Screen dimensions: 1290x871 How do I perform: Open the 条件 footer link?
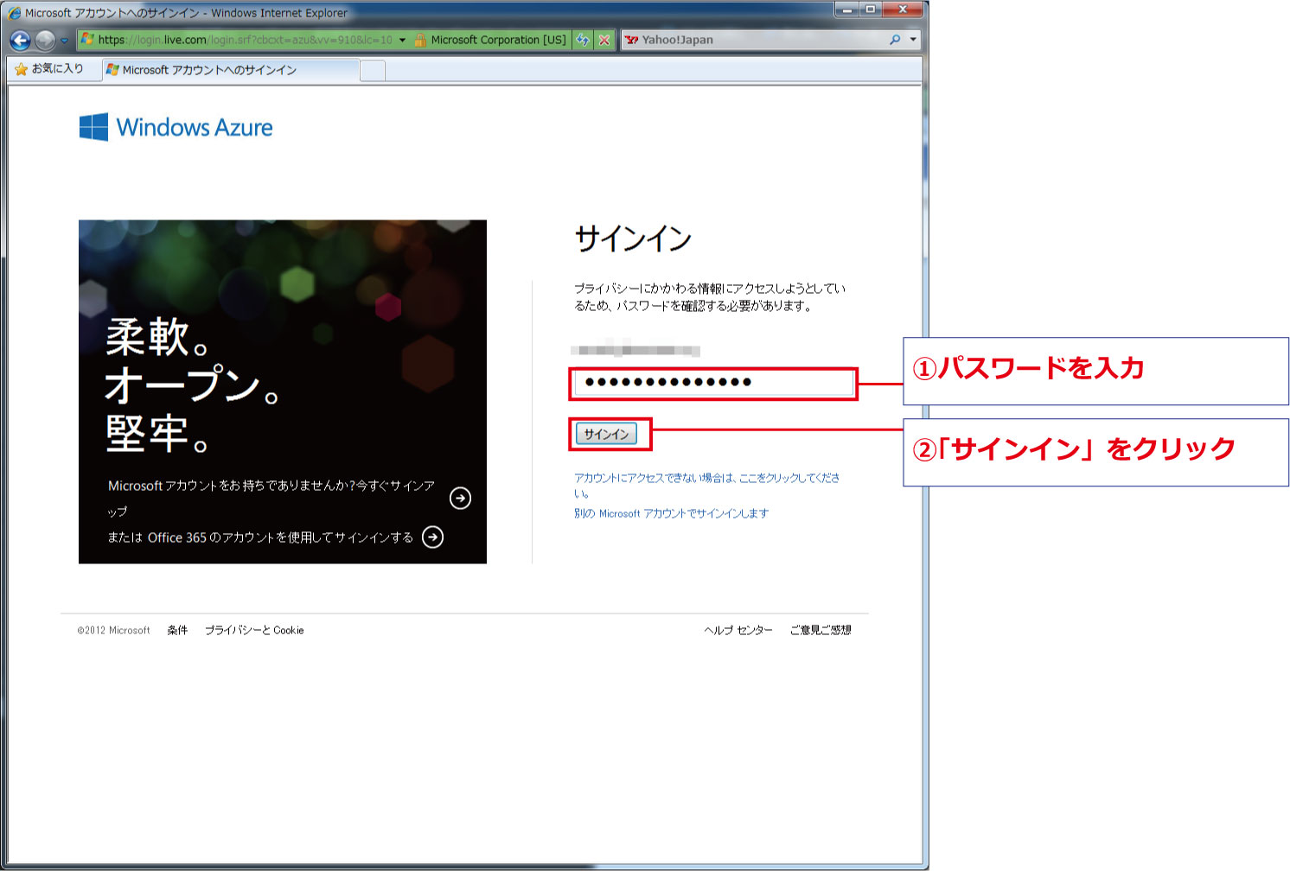pyautogui.click(x=177, y=630)
